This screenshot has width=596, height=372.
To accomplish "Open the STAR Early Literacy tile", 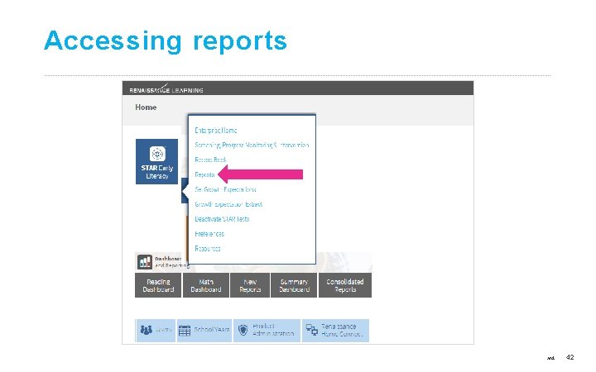I will [156, 161].
